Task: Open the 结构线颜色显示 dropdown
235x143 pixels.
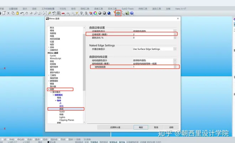Action: pos(175,60)
